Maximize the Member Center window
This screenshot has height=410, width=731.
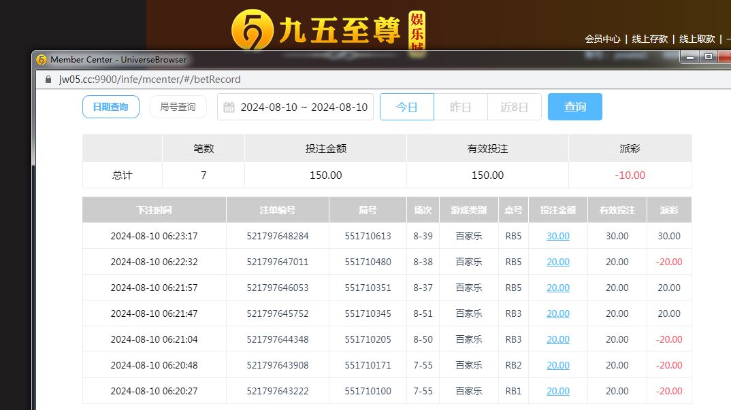708,57
